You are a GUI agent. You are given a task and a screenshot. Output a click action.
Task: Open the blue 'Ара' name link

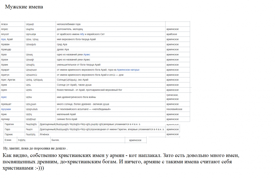[x=3, y=39]
